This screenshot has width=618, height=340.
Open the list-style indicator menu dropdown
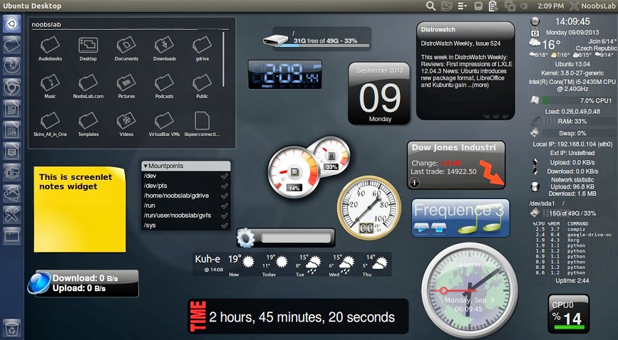click(x=462, y=6)
